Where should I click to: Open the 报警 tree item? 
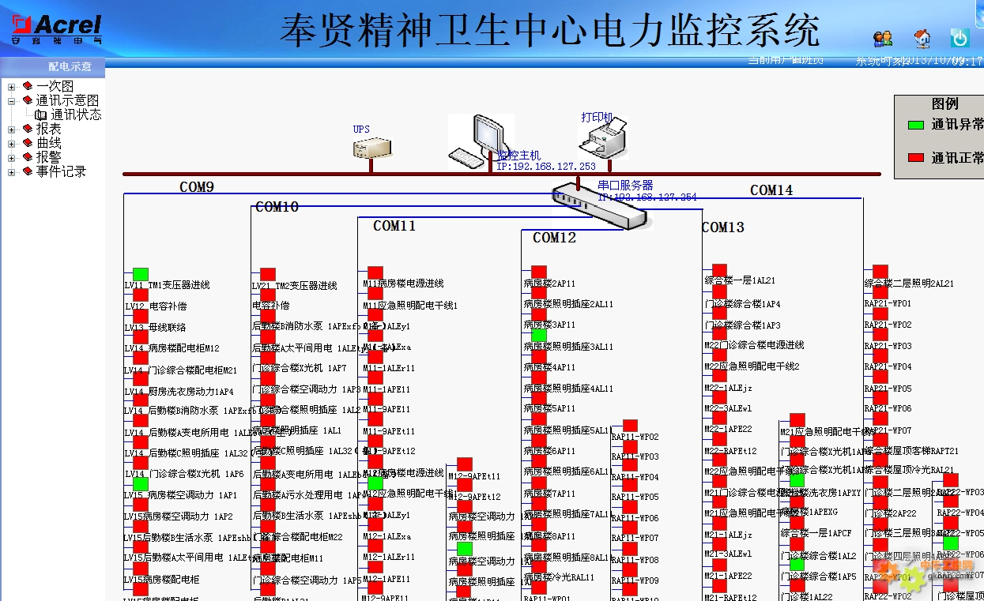tap(48, 157)
